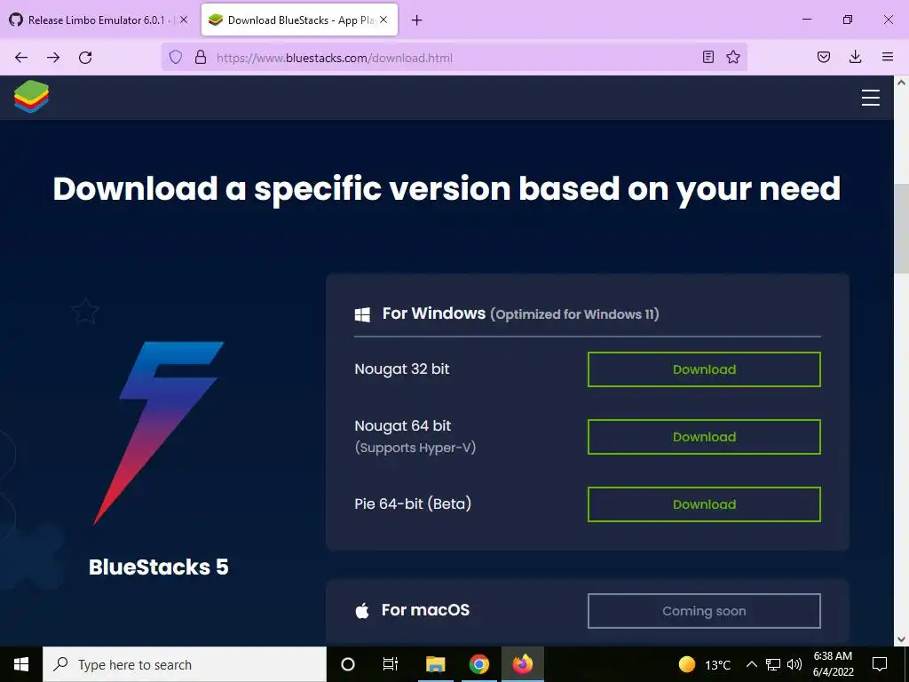Viewport: 909px width, 682px height.
Task: Open network settings from the tray
Action: [773, 664]
